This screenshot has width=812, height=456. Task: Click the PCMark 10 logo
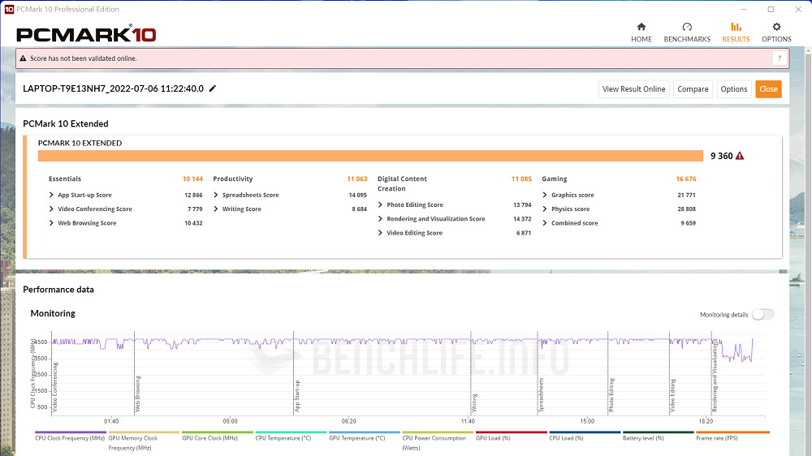pos(86,34)
